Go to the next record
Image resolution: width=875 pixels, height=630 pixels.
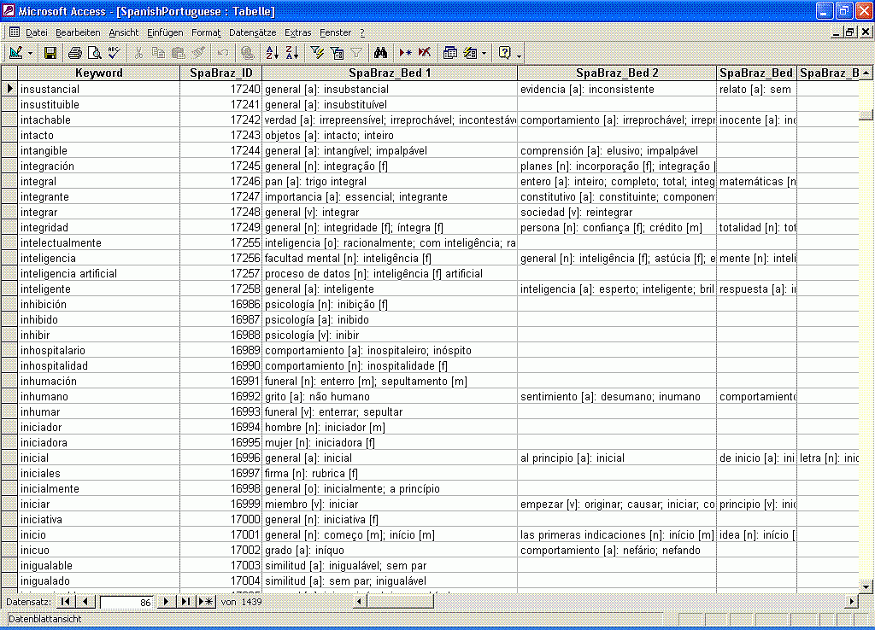click(x=166, y=602)
